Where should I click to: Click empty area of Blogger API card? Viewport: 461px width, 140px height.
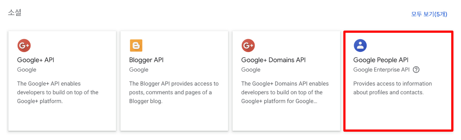(x=174, y=118)
